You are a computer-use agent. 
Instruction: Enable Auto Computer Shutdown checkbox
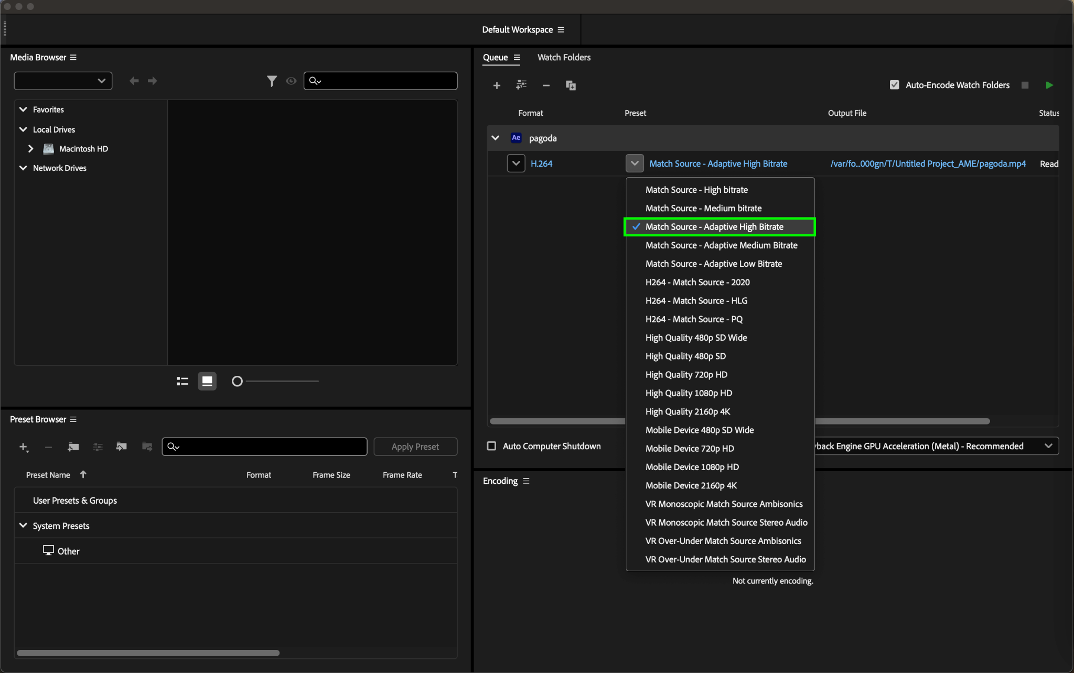click(491, 446)
